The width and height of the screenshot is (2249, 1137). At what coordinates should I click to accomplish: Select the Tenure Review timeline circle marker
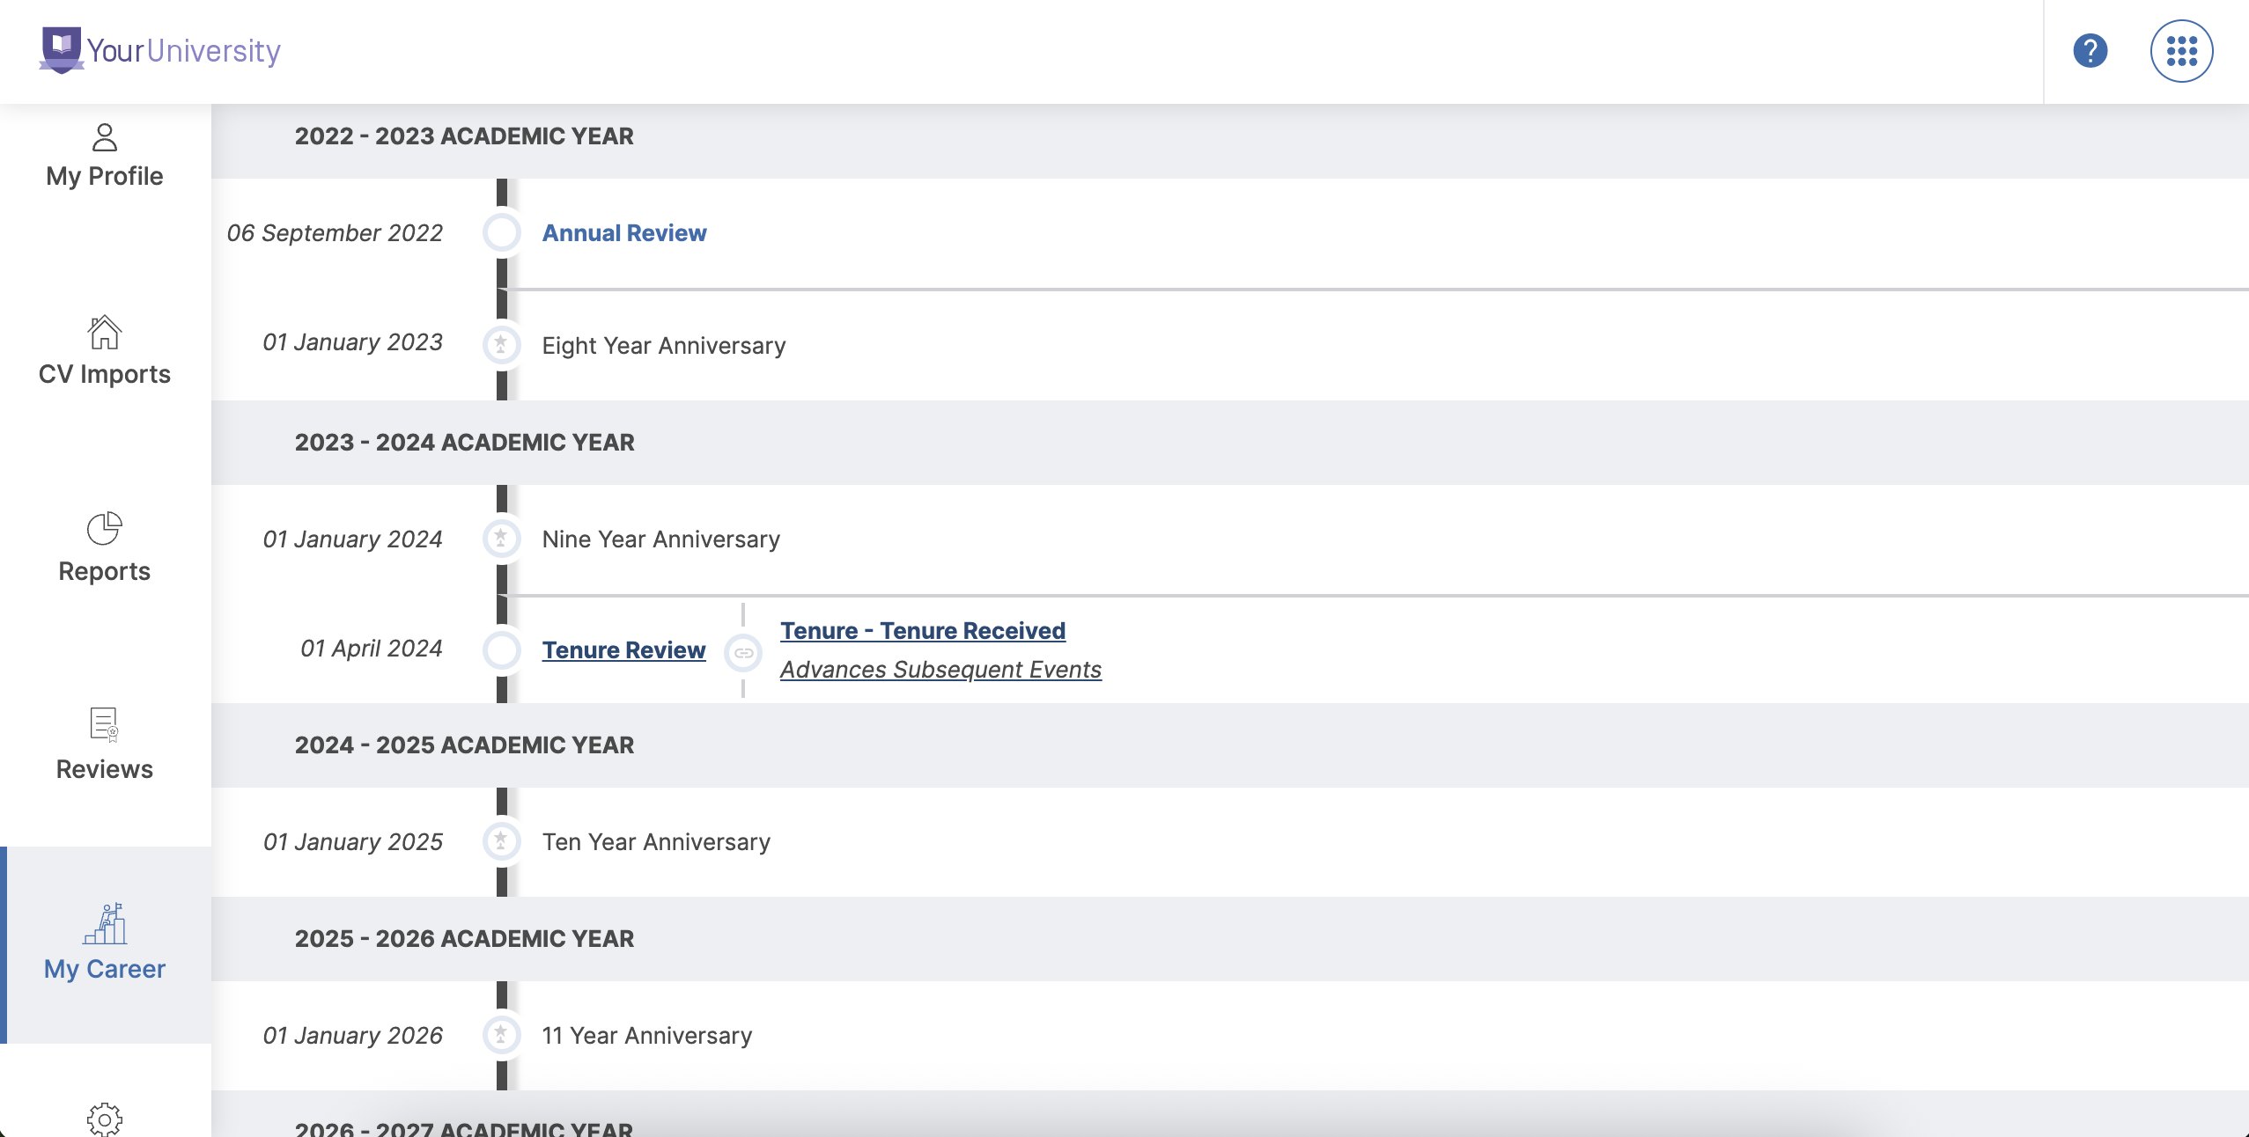(x=502, y=650)
